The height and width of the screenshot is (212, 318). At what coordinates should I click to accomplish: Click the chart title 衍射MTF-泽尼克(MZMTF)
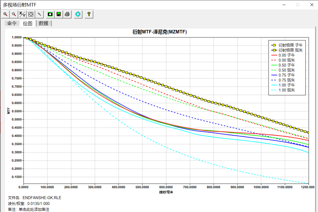point(160,32)
